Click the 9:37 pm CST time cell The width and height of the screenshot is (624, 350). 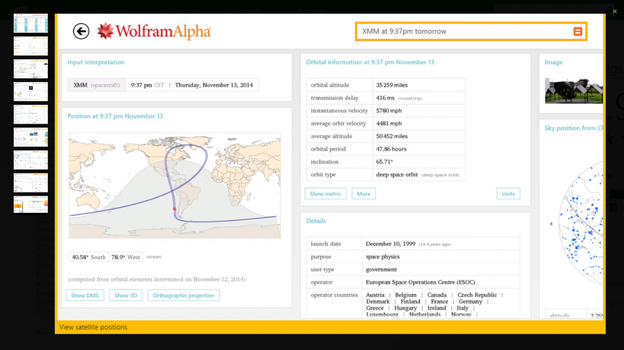click(148, 85)
